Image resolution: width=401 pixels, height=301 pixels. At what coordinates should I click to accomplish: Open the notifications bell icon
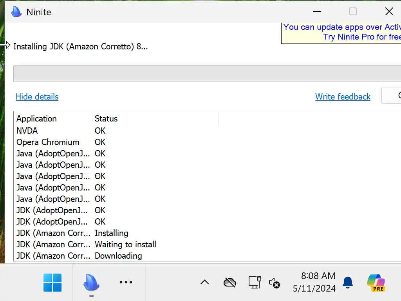348,282
